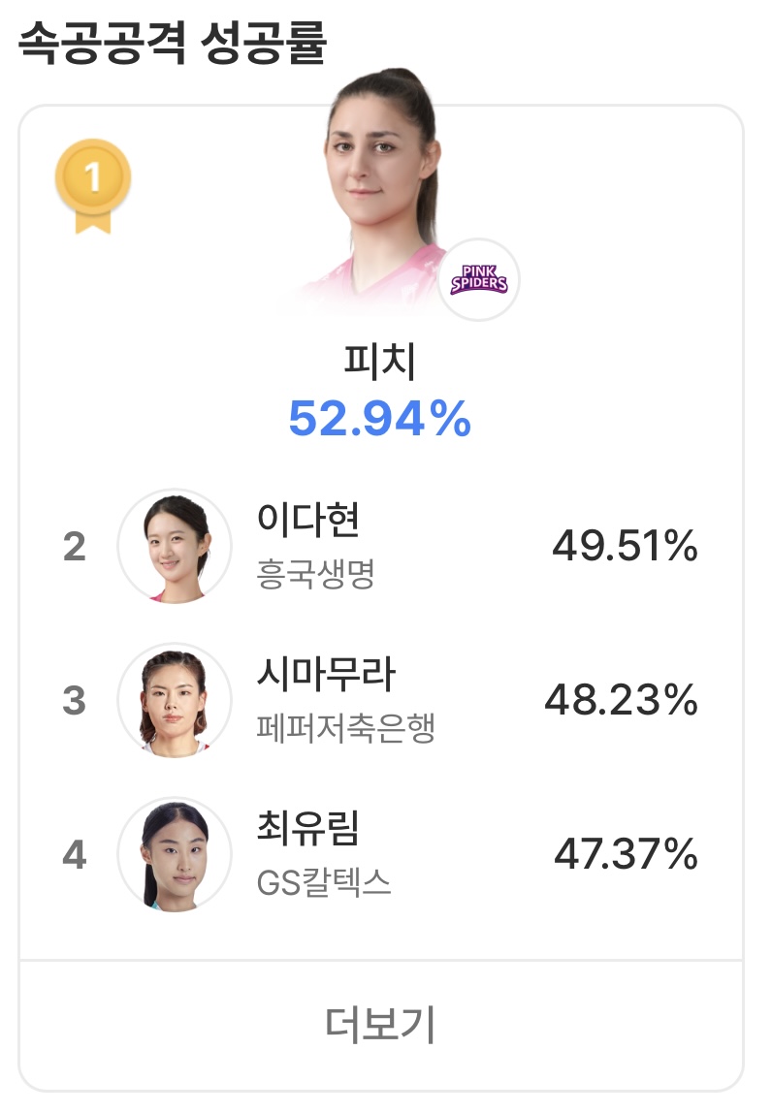Tap the 더보기 button
This screenshot has width=772, height=1113.
tap(380, 1025)
